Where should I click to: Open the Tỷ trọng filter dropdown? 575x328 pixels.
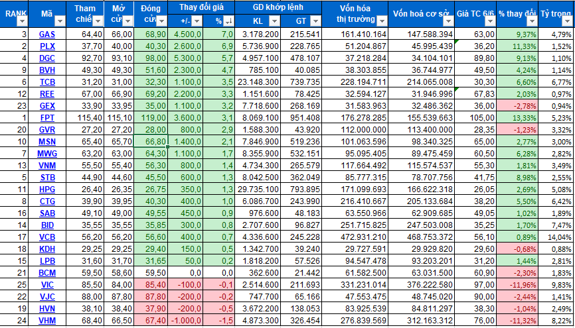[x=567, y=22]
